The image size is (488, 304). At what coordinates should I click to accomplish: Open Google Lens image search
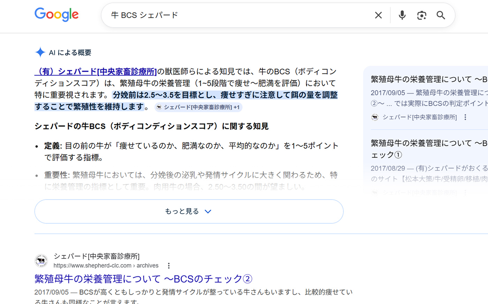tap(421, 15)
